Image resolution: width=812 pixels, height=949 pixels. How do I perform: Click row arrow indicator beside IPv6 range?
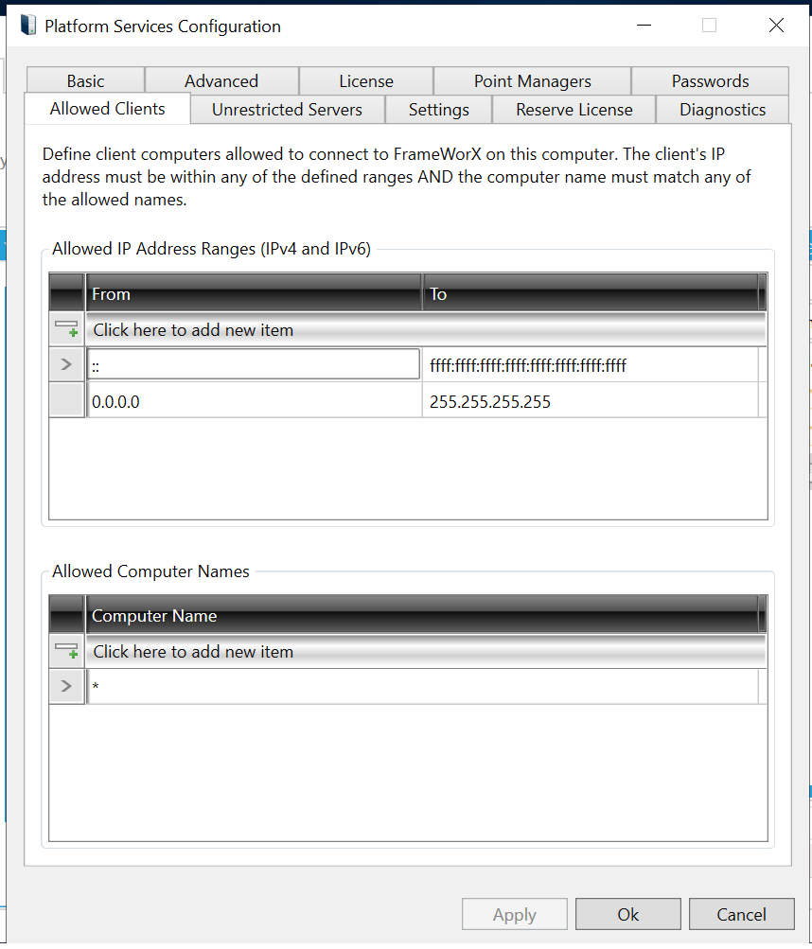tap(66, 365)
